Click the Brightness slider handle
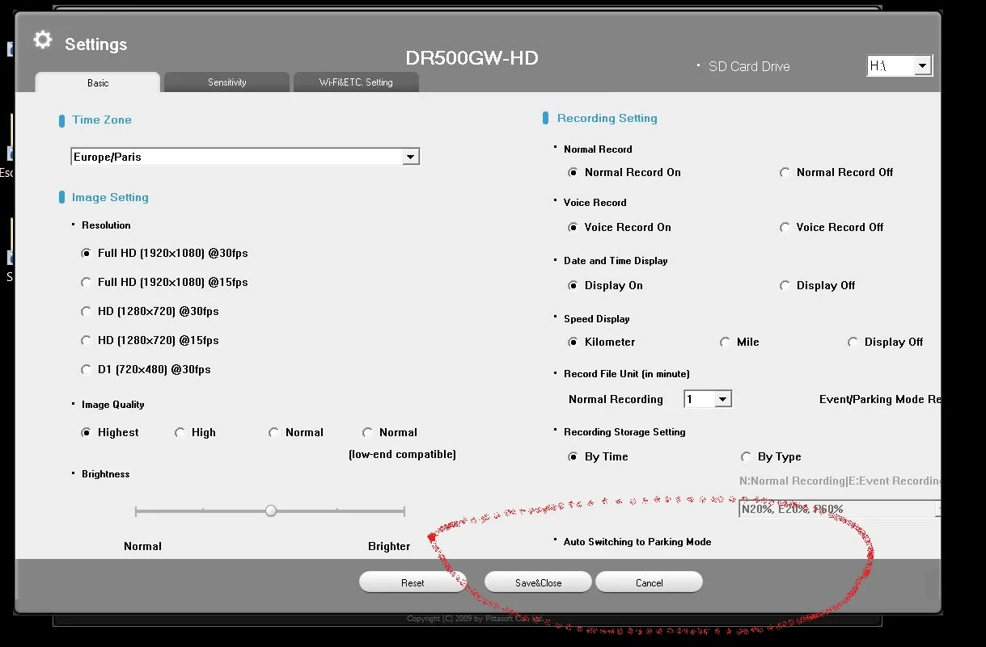 coord(271,510)
